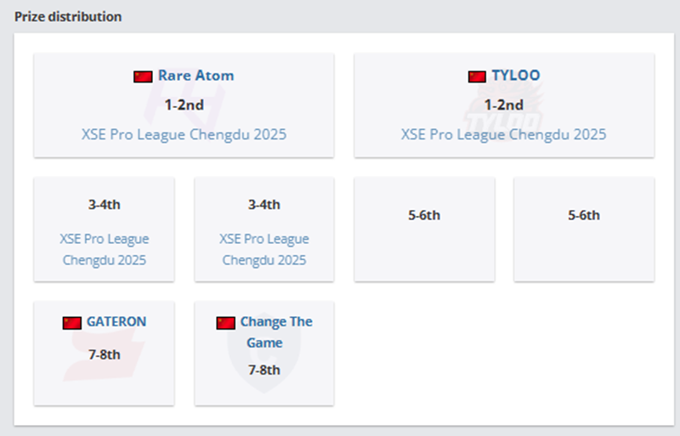
Task: Open the second 3-4th card's XSE link
Action: coord(263,250)
